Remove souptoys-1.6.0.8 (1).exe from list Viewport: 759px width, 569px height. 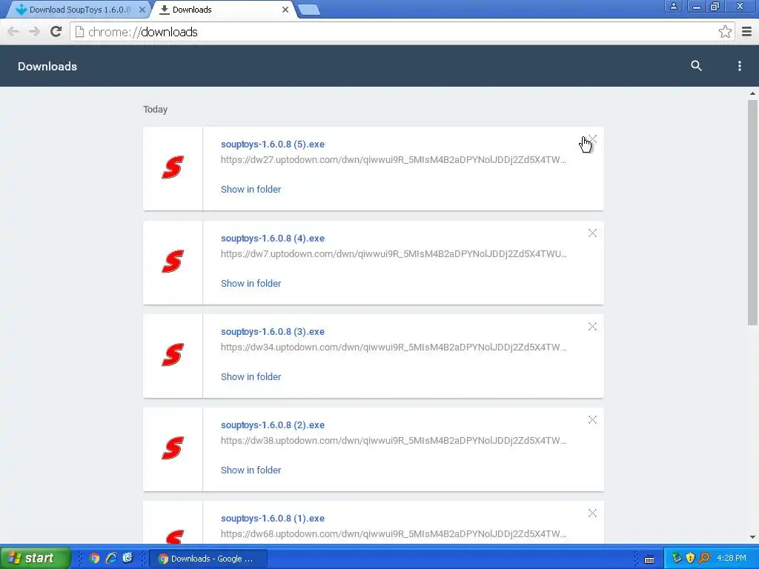pyautogui.click(x=592, y=513)
